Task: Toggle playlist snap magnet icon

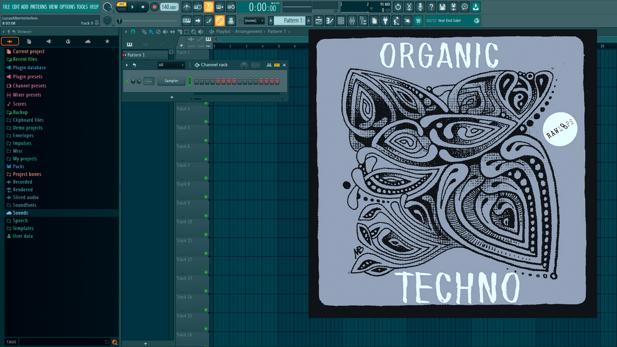Action: pos(133,32)
